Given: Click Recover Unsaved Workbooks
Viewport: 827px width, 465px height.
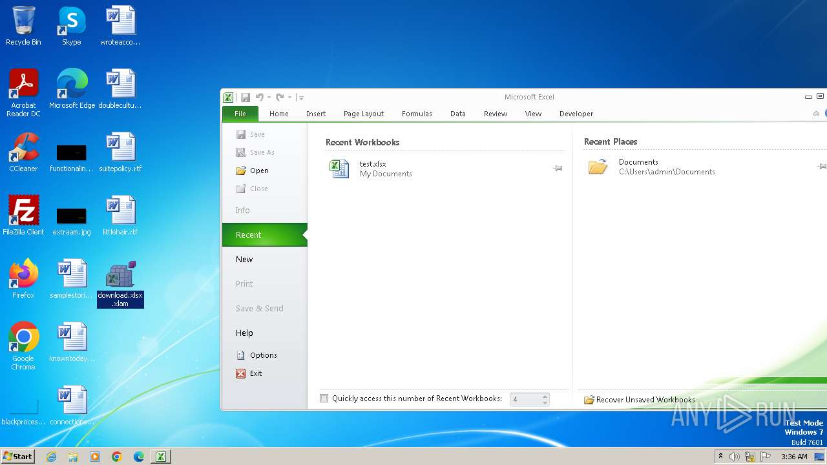Looking at the screenshot, I should click(x=640, y=400).
